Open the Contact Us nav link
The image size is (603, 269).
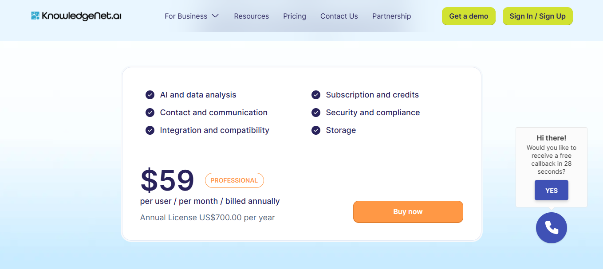click(x=339, y=16)
